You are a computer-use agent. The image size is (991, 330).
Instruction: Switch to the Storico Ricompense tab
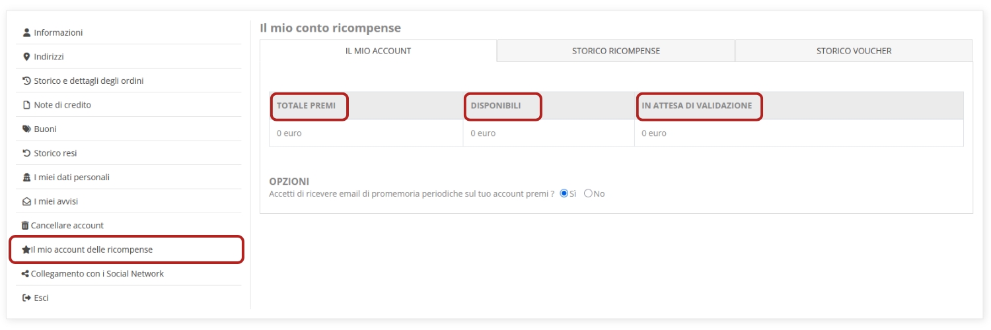(616, 51)
